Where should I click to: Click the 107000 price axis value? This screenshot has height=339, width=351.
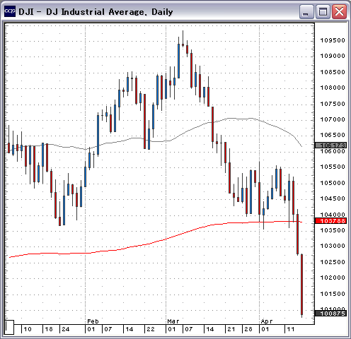coord(333,119)
